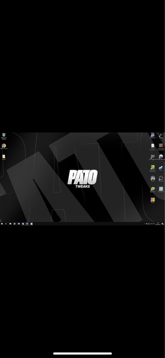Launch Russian Fishing 4 shortcut
This screenshot has height=358, width=165.
(x=161, y=157)
